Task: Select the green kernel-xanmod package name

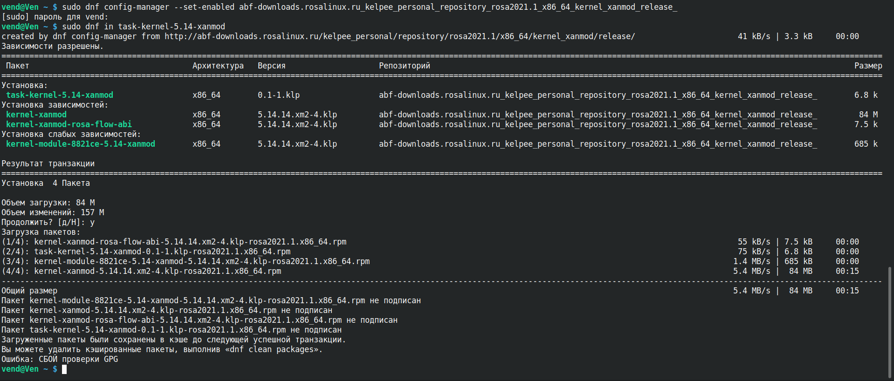Action: coord(36,115)
